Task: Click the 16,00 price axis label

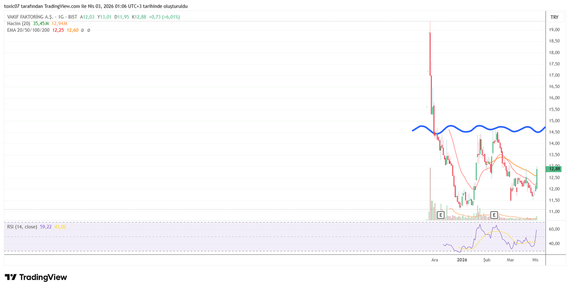Action: tap(554, 98)
